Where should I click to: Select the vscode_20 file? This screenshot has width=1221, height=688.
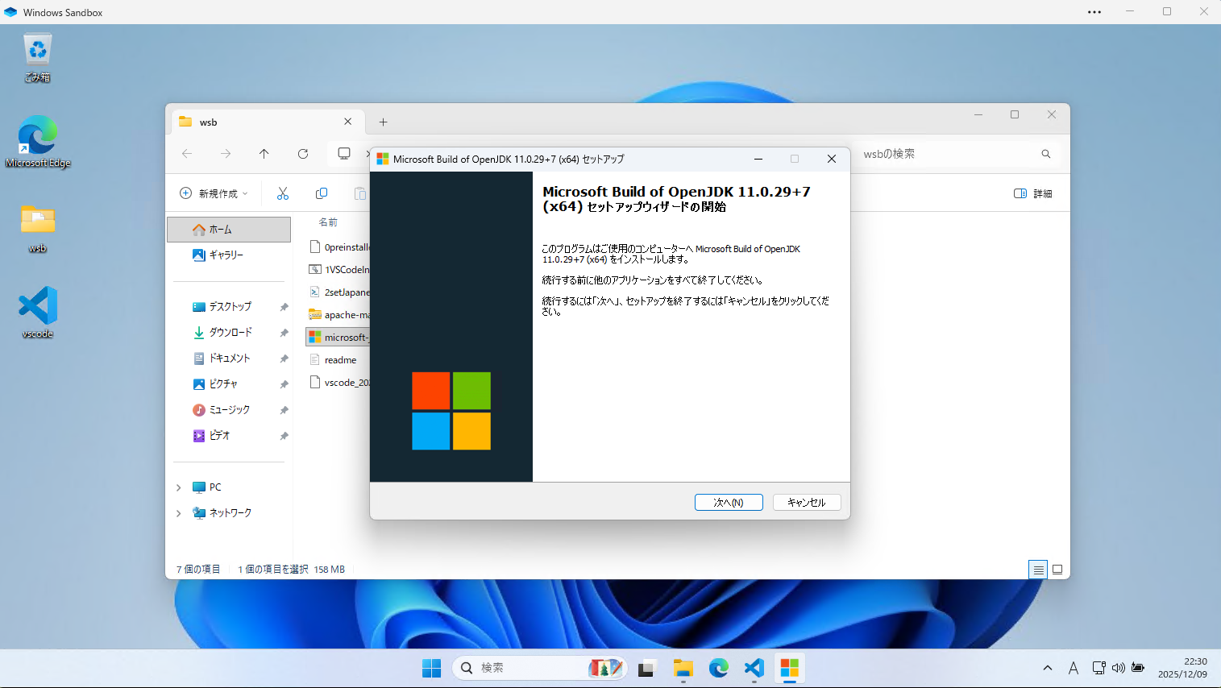click(338, 383)
